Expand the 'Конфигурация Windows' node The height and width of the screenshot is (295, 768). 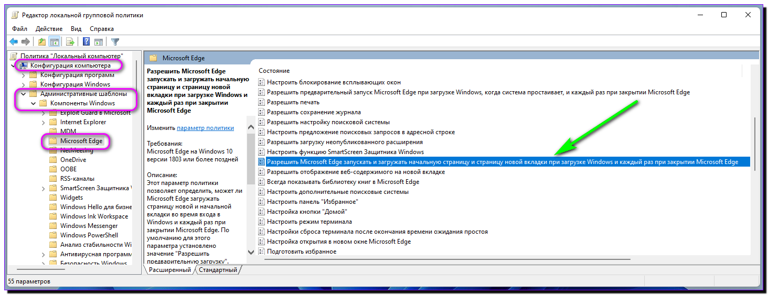[x=23, y=84]
